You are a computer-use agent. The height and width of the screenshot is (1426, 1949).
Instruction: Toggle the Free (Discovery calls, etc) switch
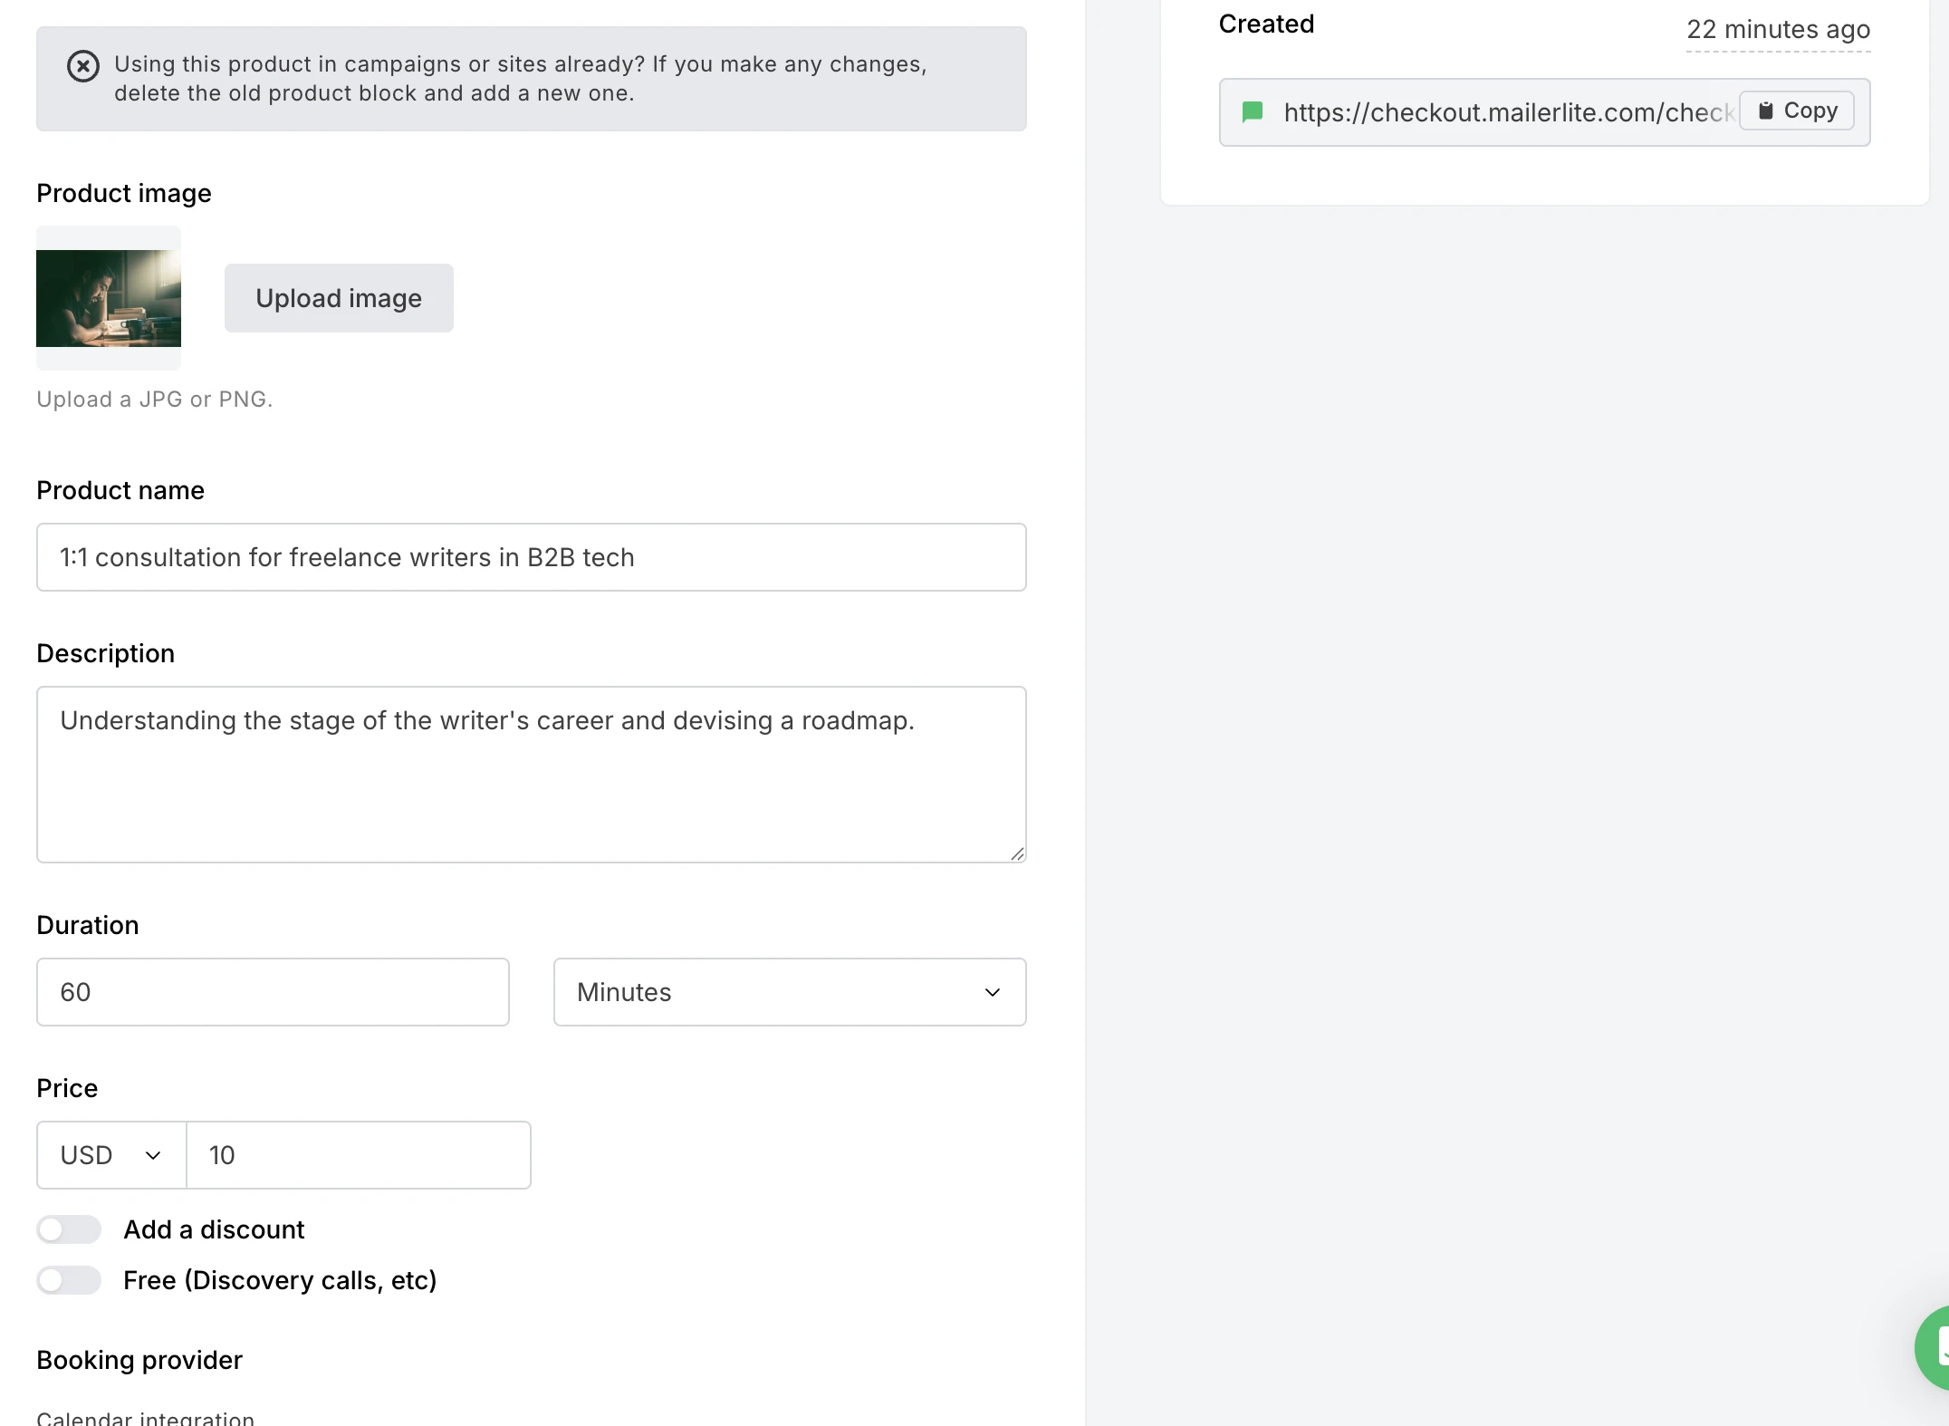pos(69,1280)
